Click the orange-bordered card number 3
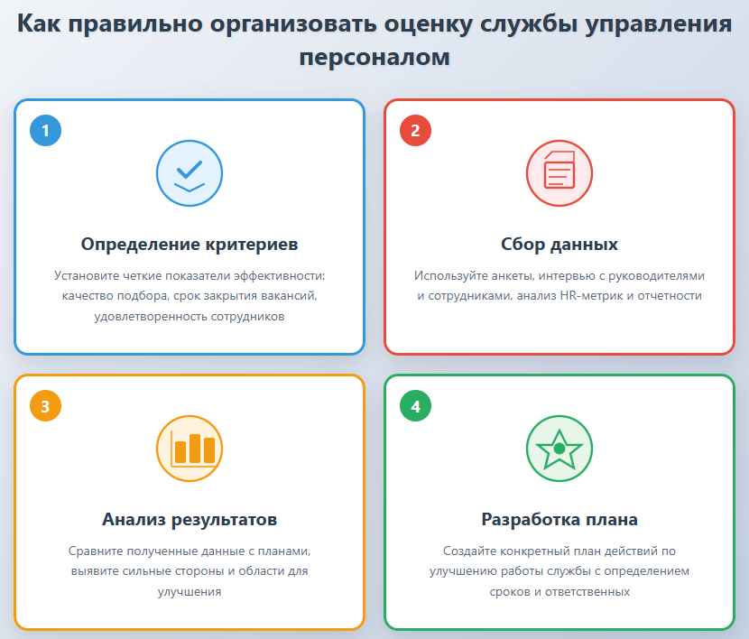The height and width of the screenshot is (639, 749). (x=189, y=501)
